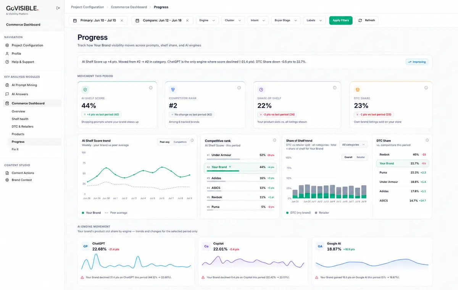458x290 pixels.
Task: Select the Overall share-of-shelf view
Action: 348,157
